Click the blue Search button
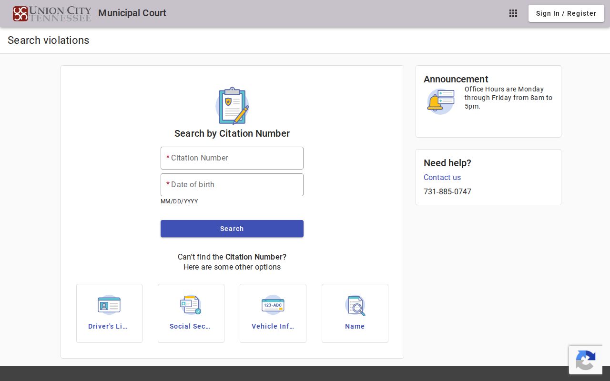 click(232, 229)
